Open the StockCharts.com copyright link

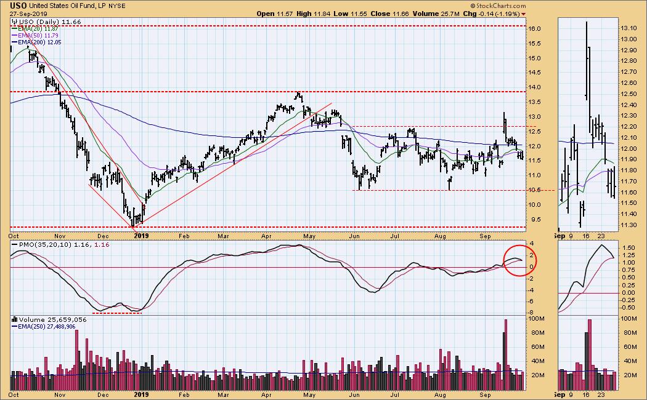[498, 6]
